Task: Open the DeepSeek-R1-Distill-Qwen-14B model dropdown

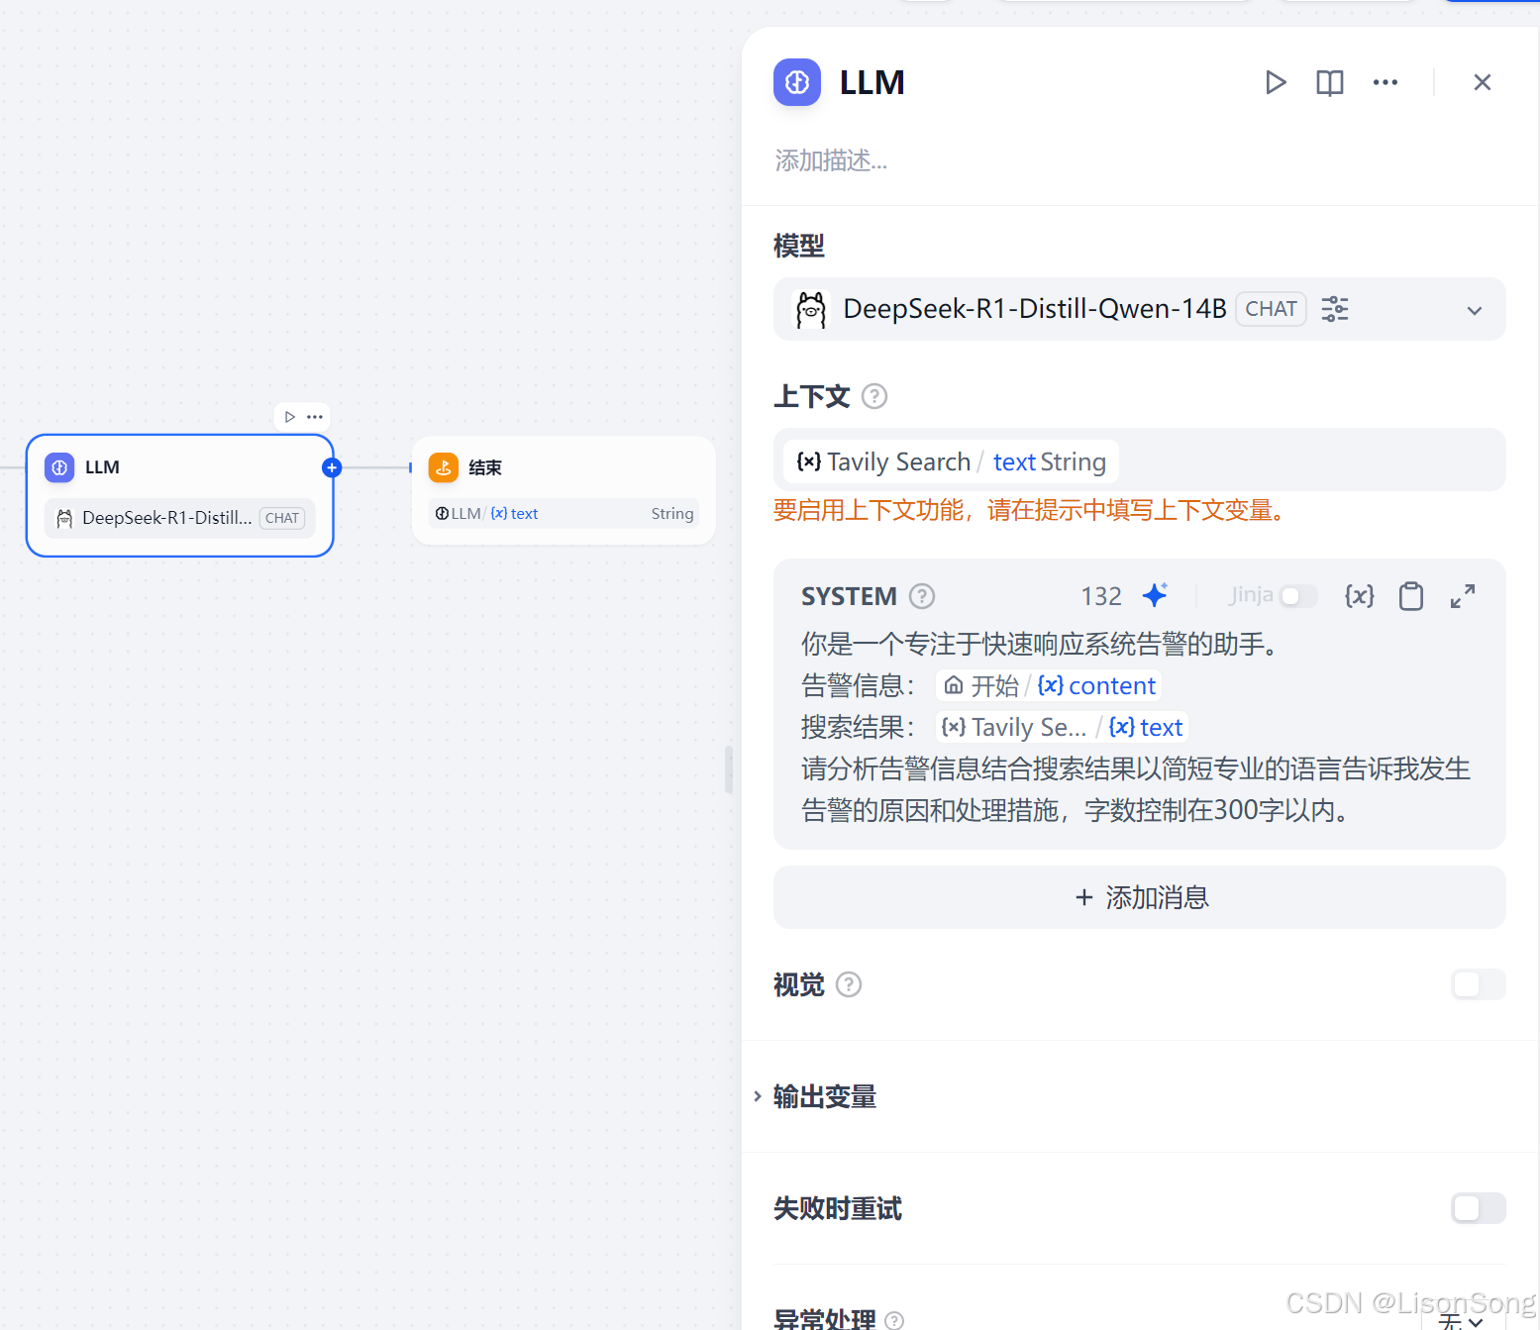Action: (1139, 309)
